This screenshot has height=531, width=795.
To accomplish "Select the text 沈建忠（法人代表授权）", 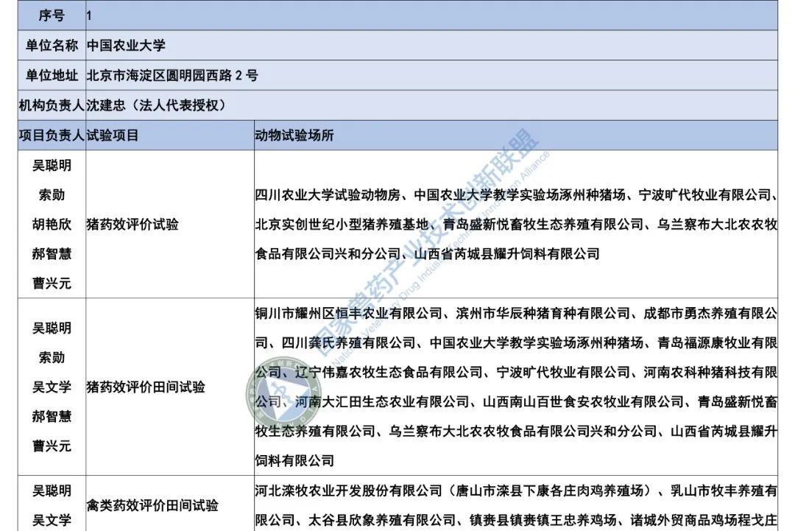I will pos(157,105).
